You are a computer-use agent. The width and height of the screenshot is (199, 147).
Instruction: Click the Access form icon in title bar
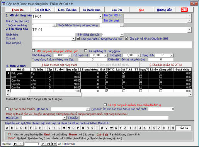3,4
